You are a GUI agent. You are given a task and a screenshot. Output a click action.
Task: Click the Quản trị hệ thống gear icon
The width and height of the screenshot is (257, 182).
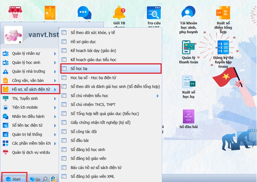pyautogui.click(x=5, y=134)
